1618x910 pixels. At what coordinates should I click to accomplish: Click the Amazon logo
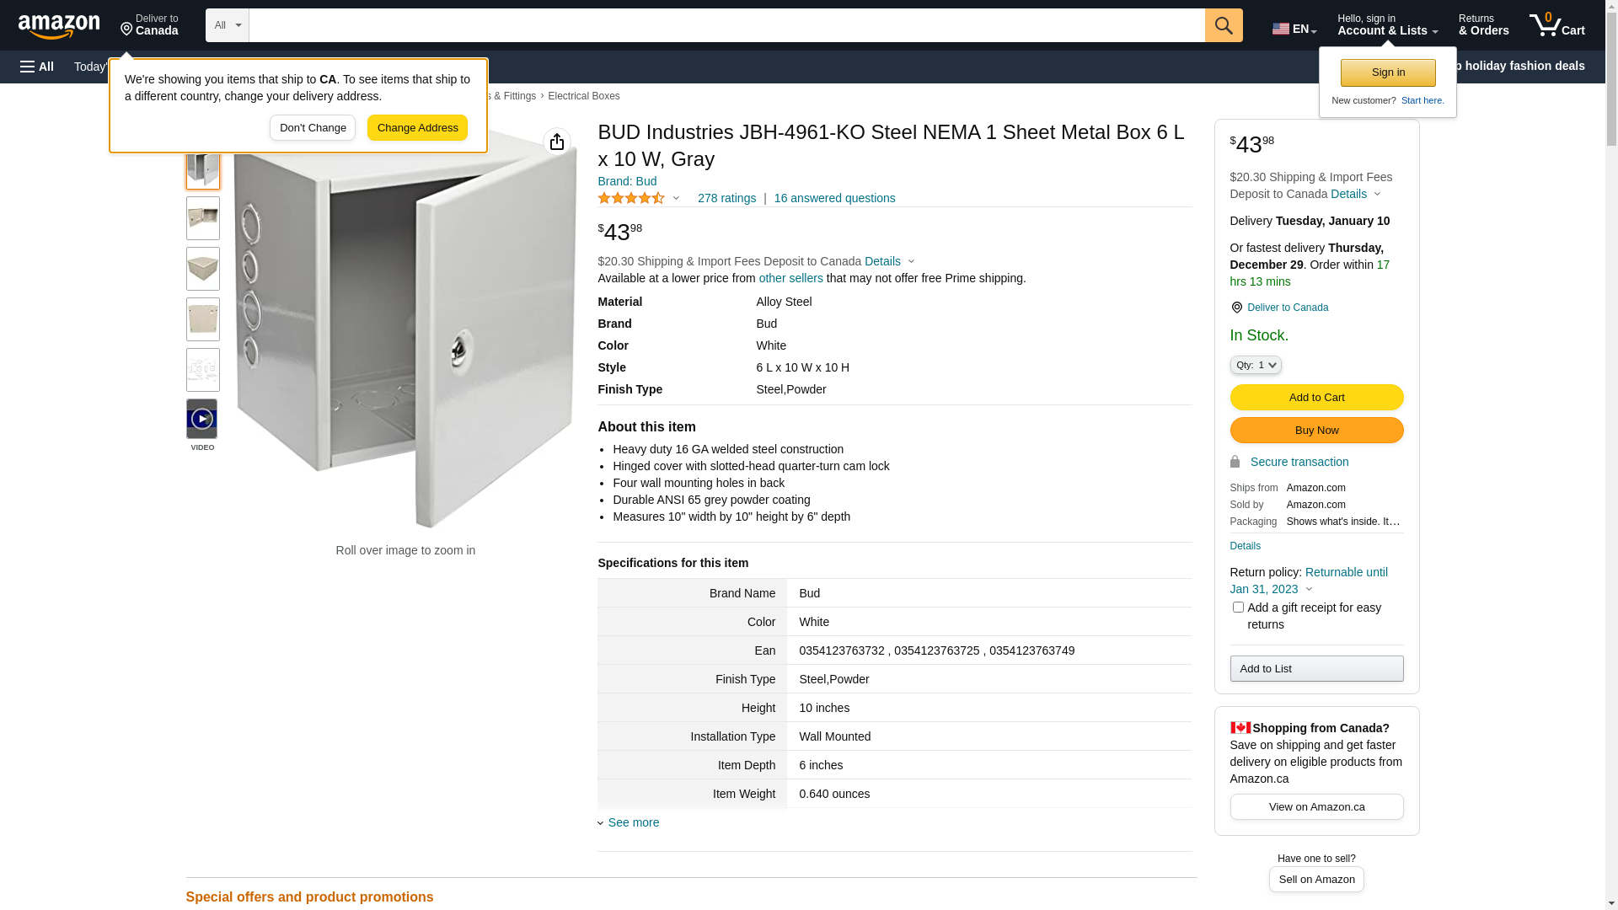[59, 27]
